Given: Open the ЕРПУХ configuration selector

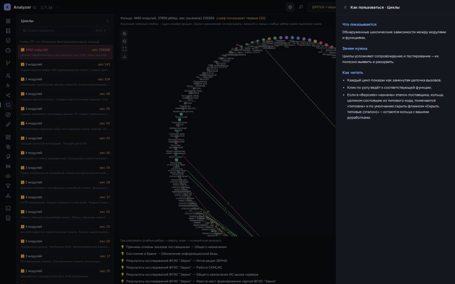Looking at the screenshot, I should click(x=322, y=7).
